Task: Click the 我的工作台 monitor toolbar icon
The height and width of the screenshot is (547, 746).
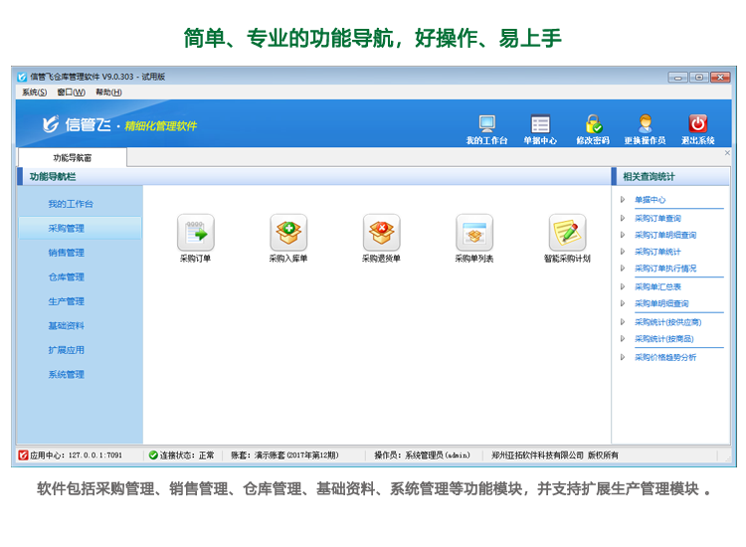Action: (487, 124)
